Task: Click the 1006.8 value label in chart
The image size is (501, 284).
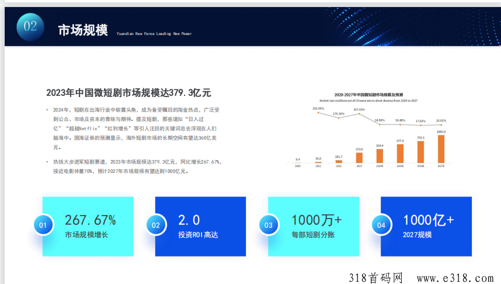Action: 441,131
